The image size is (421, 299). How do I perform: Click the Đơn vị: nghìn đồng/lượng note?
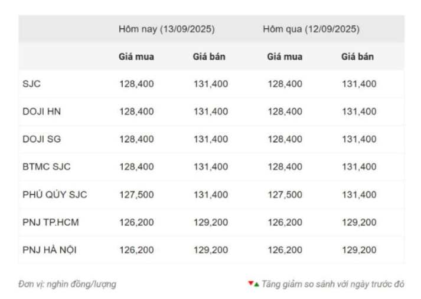[x=67, y=284]
